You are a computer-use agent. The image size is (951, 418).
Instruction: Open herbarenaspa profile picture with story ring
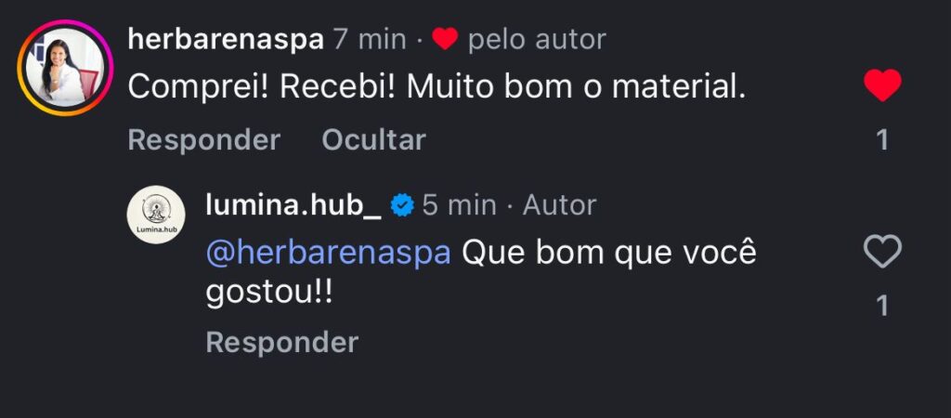point(65,68)
